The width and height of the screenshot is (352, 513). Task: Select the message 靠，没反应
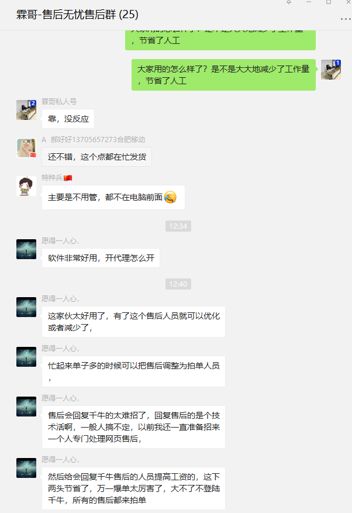pos(68,119)
